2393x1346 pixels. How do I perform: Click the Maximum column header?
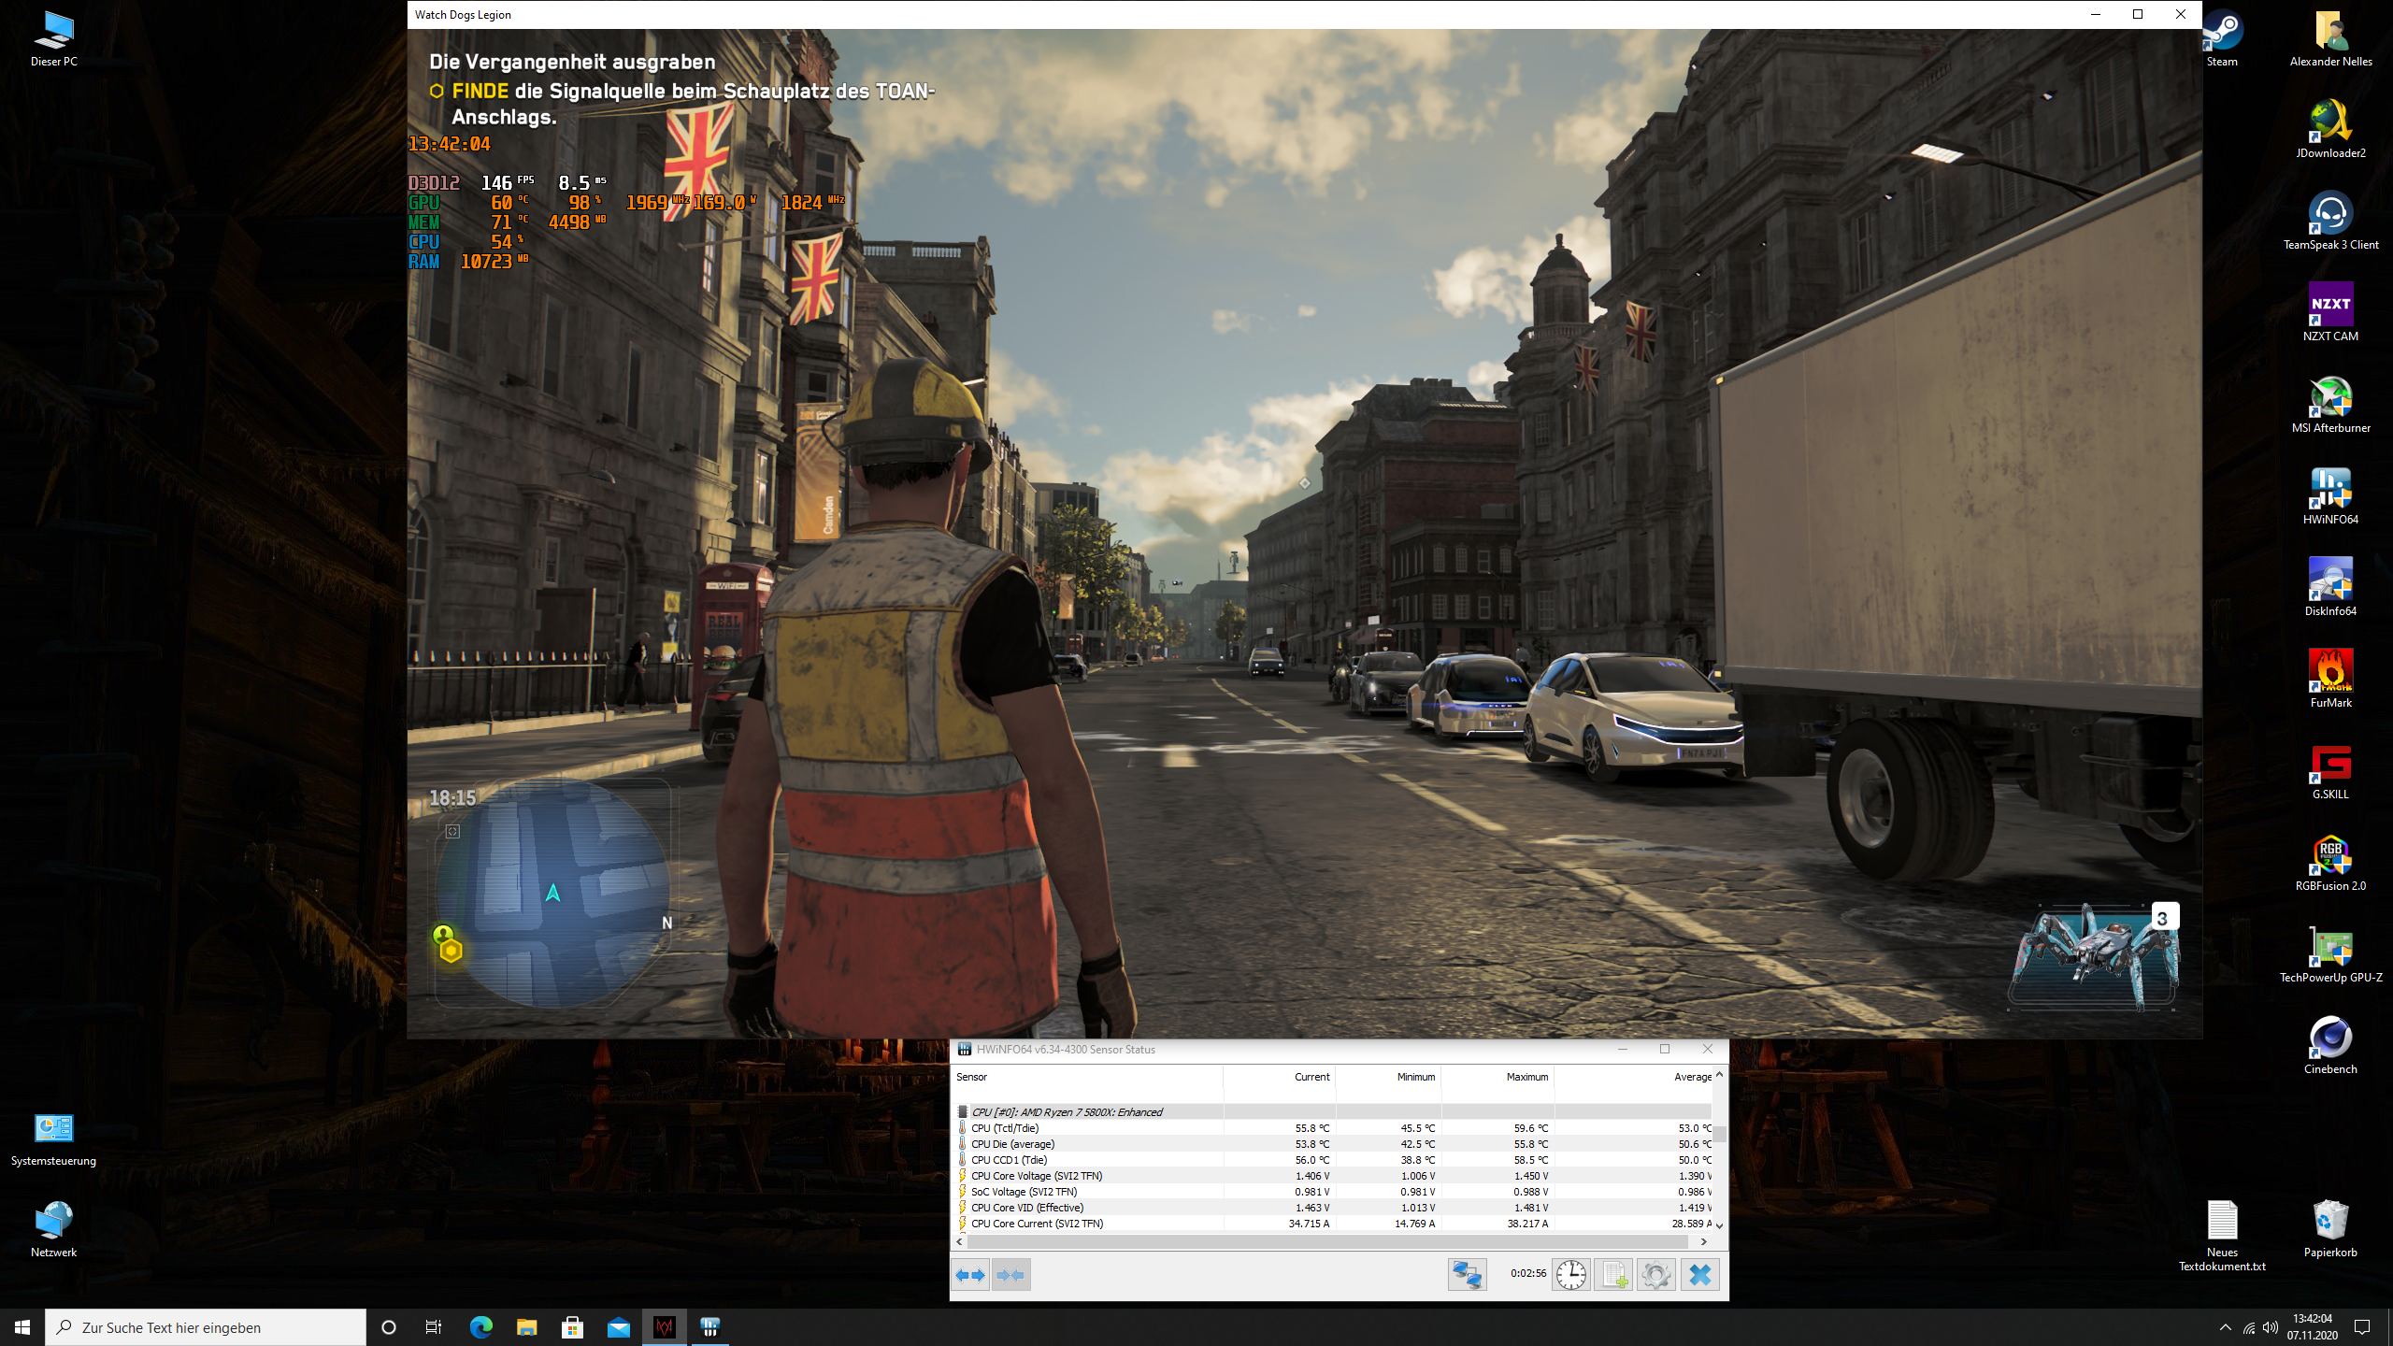point(1526,1077)
